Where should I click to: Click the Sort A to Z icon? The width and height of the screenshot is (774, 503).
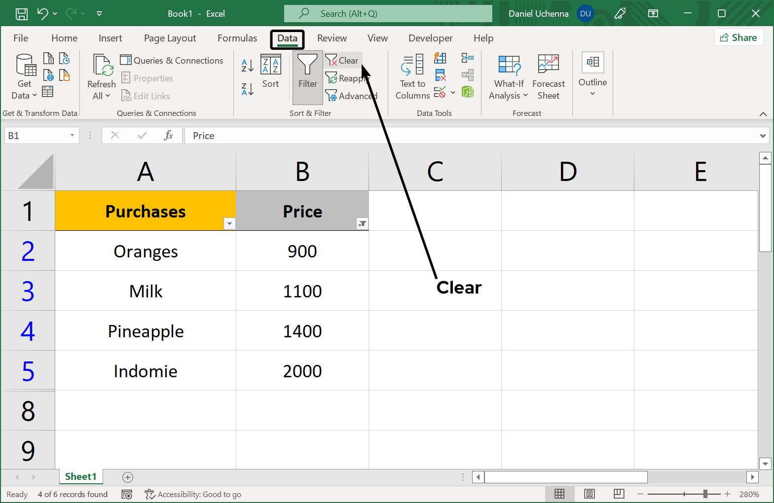pyautogui.click(x=247, y=66)
